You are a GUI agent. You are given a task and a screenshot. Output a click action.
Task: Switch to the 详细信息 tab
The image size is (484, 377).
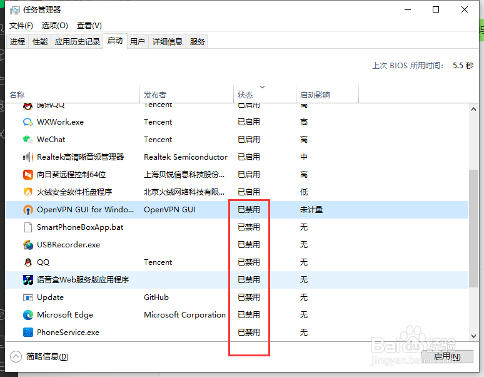point(168,41)
